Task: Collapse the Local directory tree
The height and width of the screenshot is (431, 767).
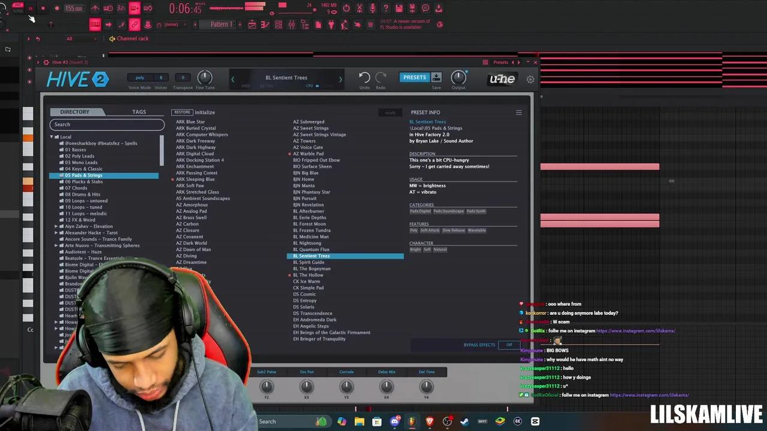Action: [x=52, y=137]
